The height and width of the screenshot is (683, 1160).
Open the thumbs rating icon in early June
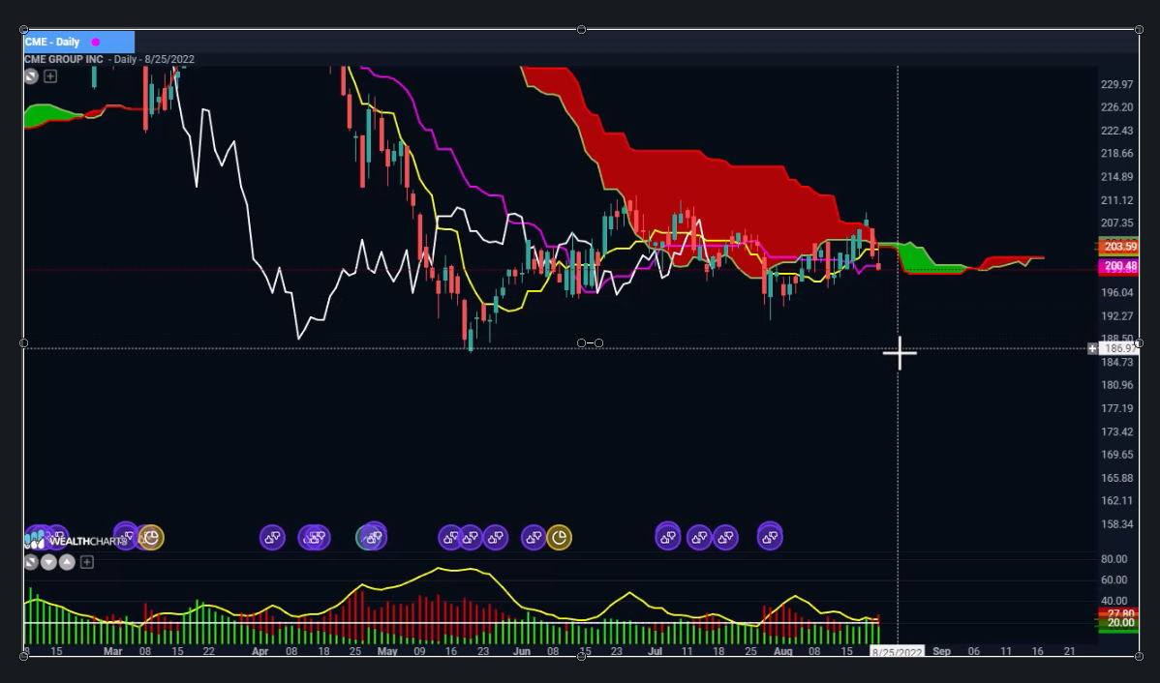(x=534, y=537)
